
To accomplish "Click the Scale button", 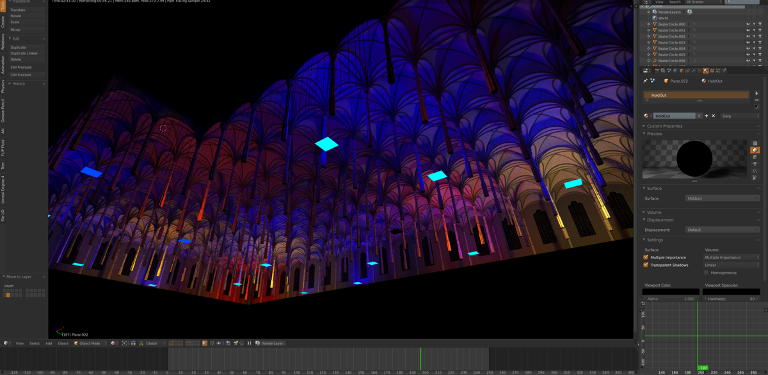I will tap(26, 22).
